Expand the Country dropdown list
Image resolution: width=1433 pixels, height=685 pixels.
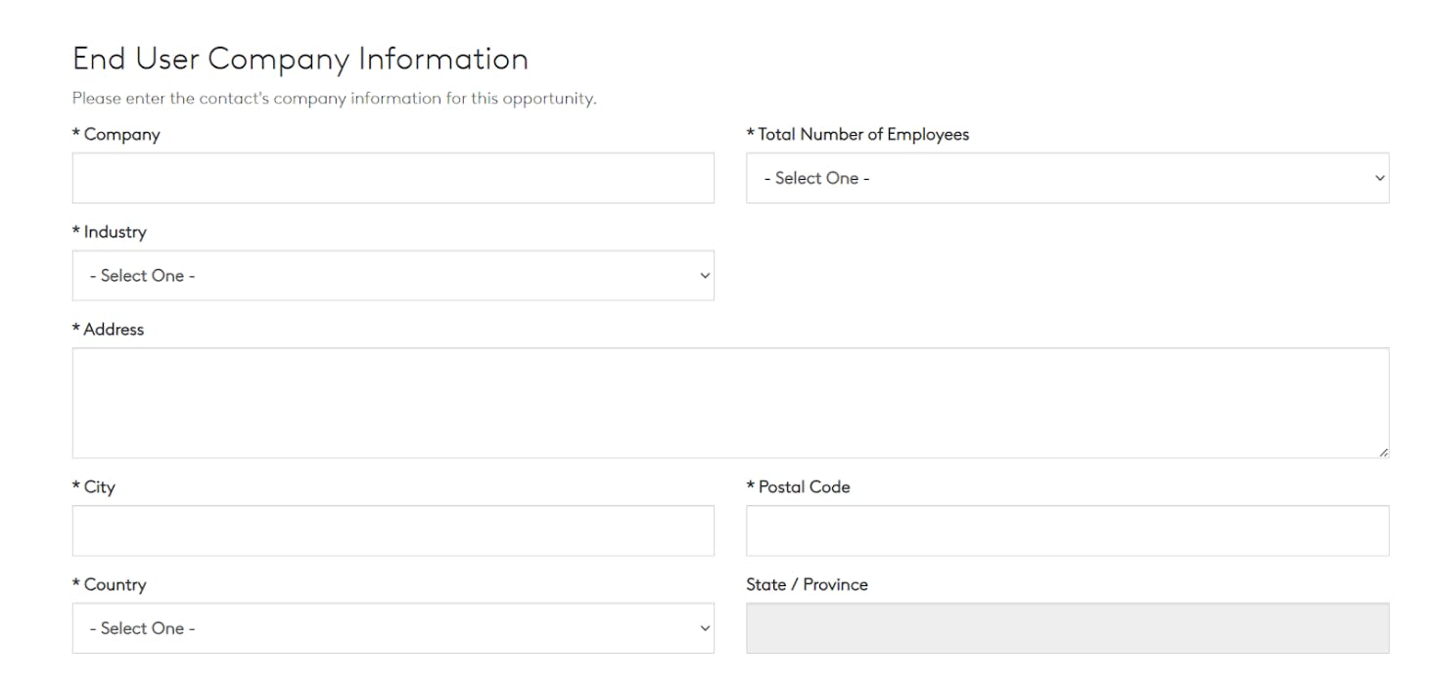(393, 628)
